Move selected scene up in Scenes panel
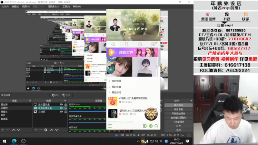258x145 pixels. 14,130
